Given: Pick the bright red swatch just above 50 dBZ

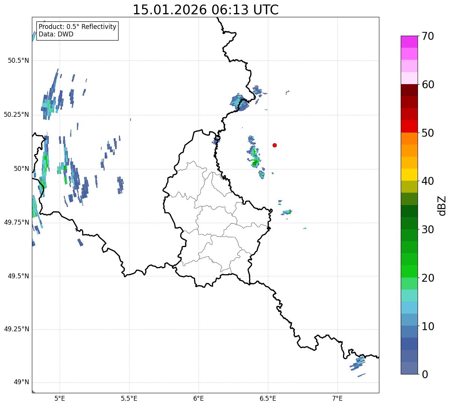Looking at the screenshot, I should coord(409,127).
